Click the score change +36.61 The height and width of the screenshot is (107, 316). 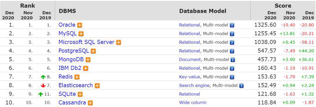coord(306,60)
